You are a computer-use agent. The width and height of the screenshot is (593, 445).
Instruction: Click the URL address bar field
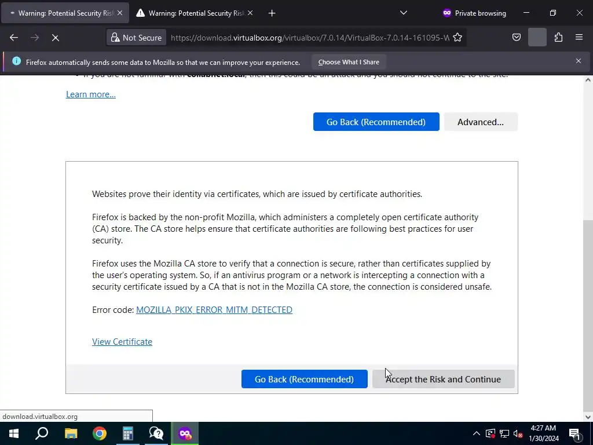coord(310,38)
